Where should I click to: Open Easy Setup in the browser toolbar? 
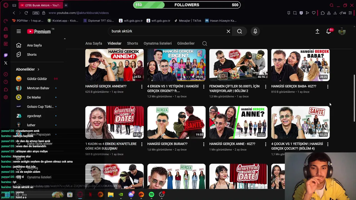350,13
